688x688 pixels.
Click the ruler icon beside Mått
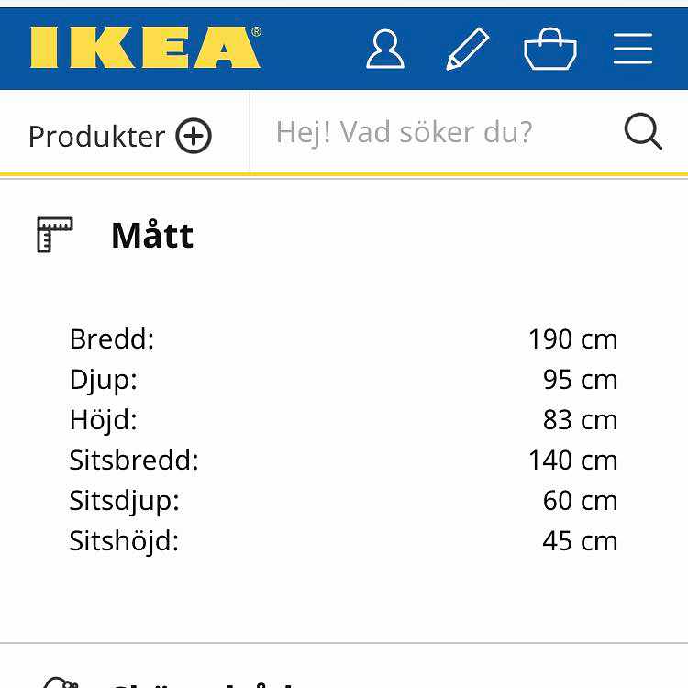point(55,235)
